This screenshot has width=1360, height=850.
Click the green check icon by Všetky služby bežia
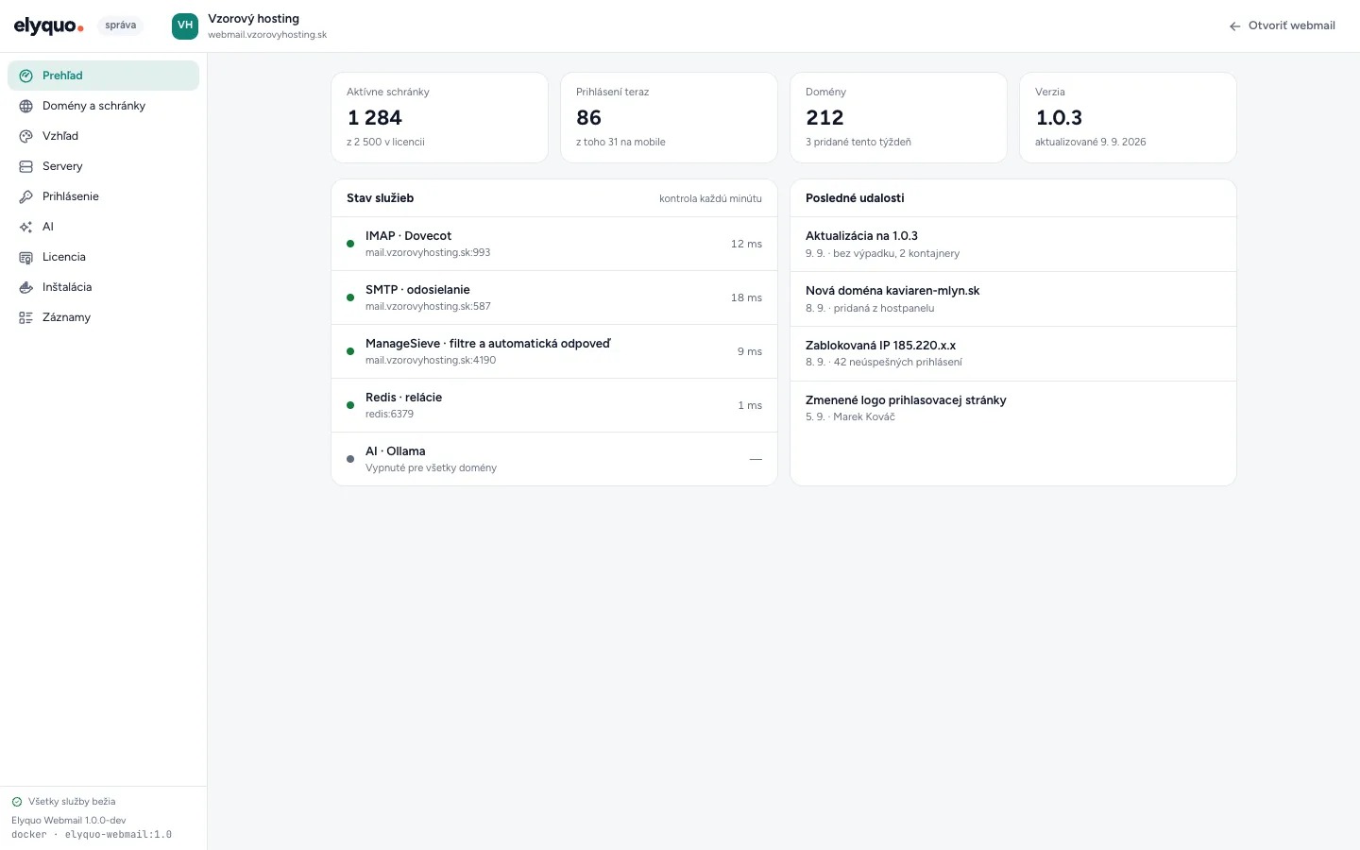(17, 802)
